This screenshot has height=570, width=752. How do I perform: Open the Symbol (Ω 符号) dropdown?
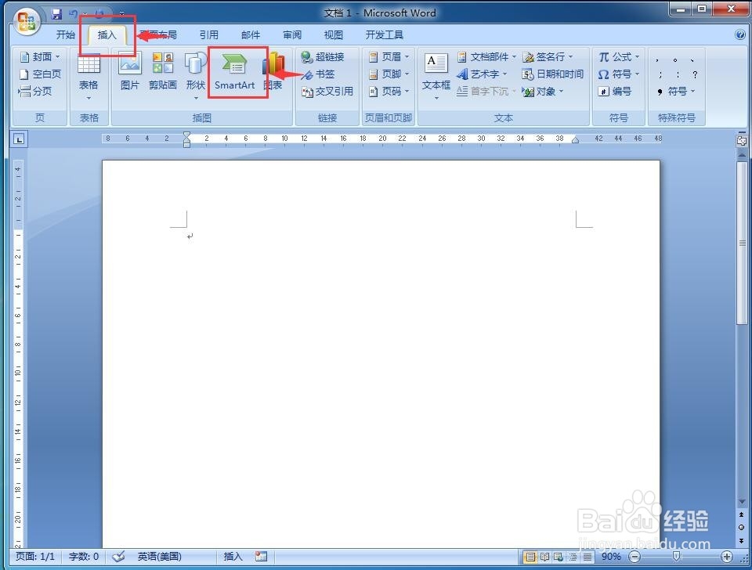pos(619,74)
